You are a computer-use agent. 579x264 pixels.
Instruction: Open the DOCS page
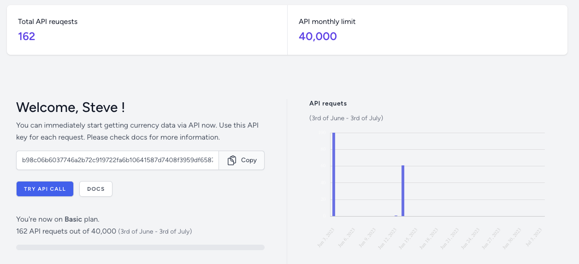pyautogui.click(x=96, y=189)
